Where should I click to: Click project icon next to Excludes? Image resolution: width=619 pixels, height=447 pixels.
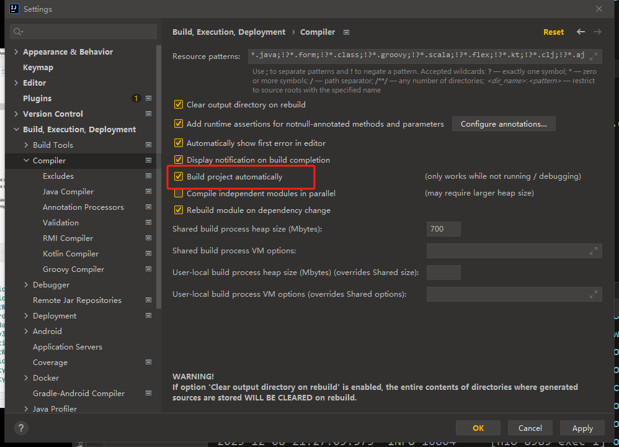point(148,176)
